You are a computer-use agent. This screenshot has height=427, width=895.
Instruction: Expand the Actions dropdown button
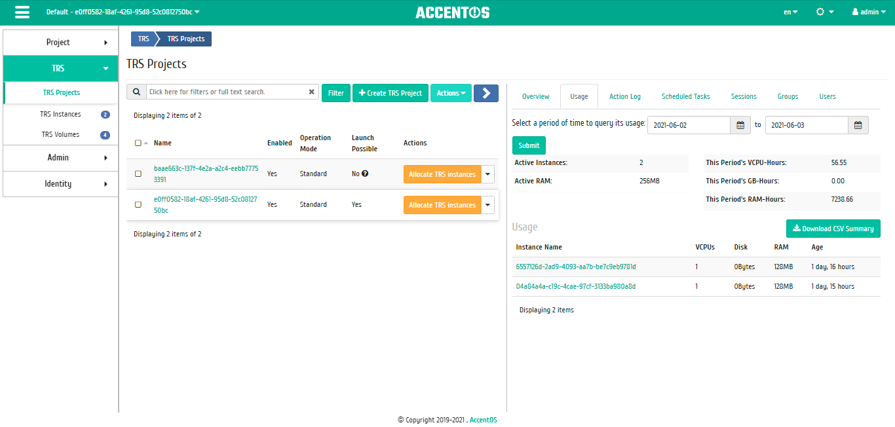coord(451,93)
